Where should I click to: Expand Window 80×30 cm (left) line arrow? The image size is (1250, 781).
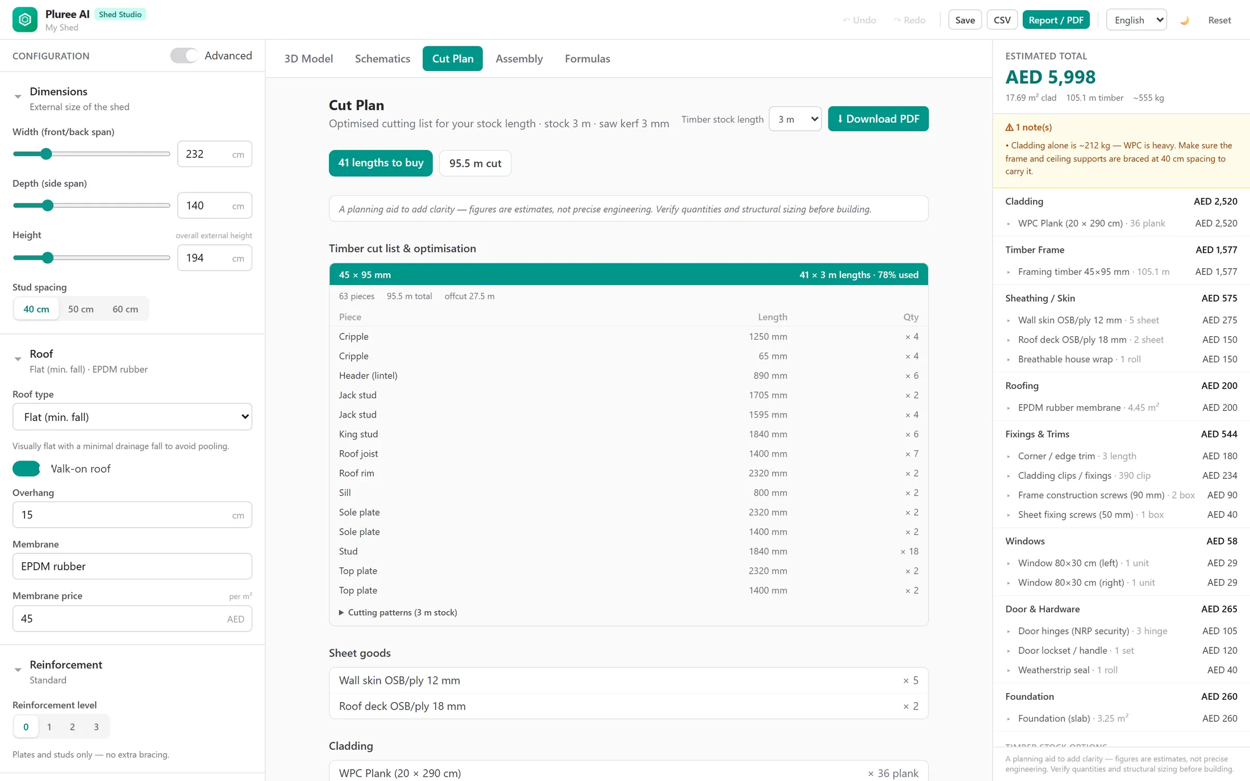point(1009,563)
